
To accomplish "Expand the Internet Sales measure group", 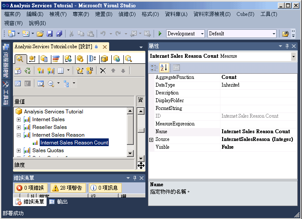I will click(x=19, y=119).
